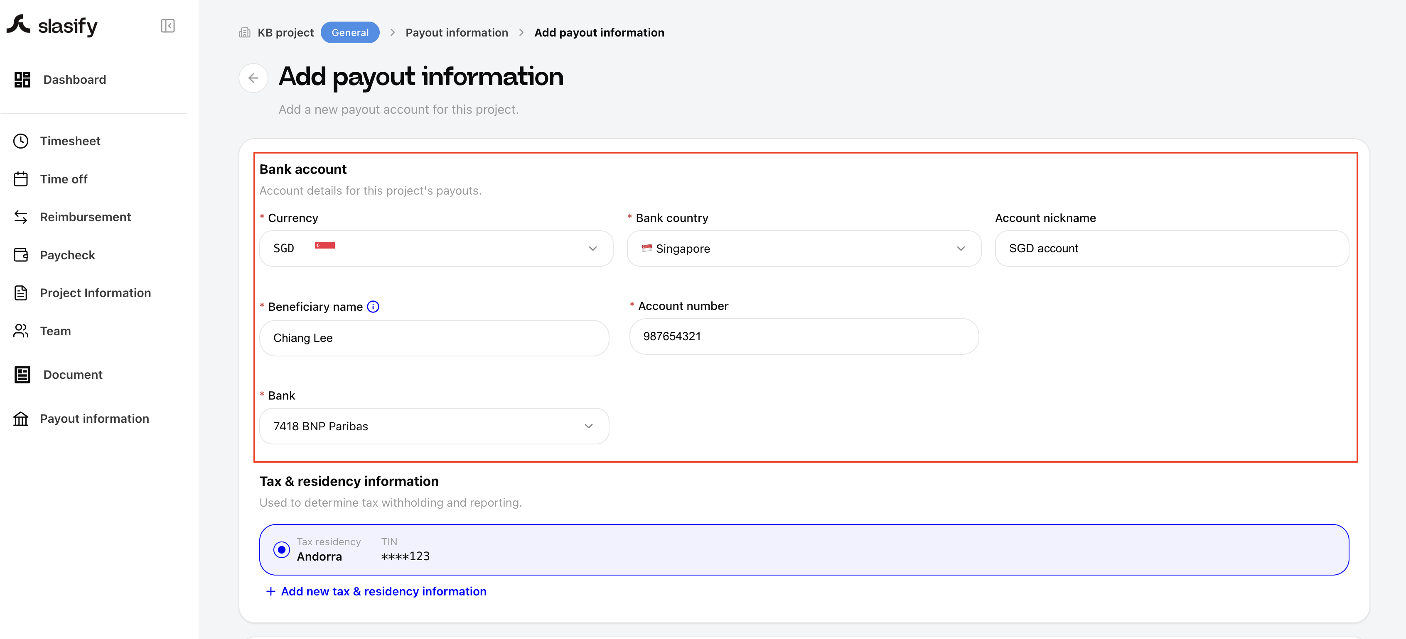This screenshot has height=639, width=1406.
Task: Click the Beneficiary name field
Action: click(434, 338)
